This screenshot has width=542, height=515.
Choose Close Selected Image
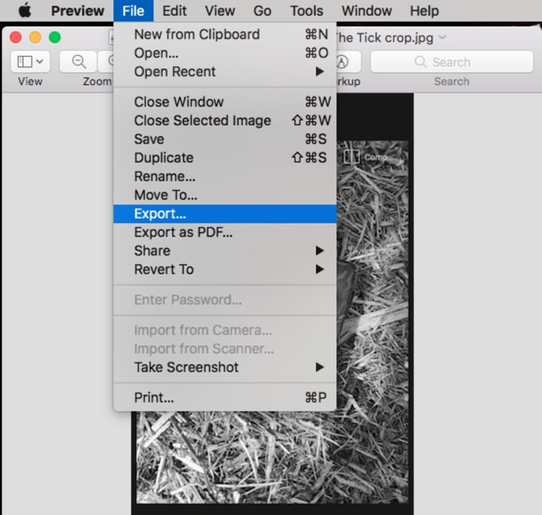click(x=225, y=120)
